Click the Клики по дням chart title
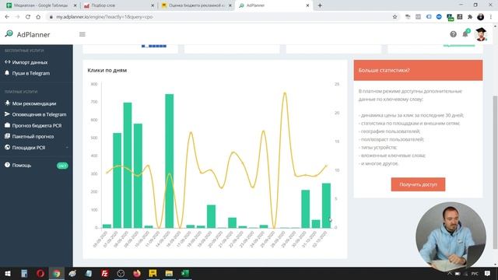This screenshot has width=498, height=280. coord(107,70)
